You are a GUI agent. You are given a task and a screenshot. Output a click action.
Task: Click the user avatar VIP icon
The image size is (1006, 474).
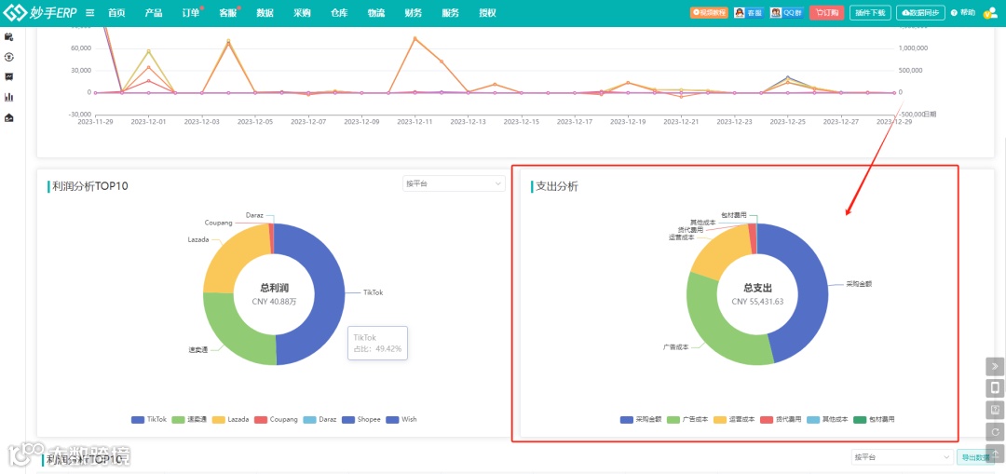(990, 13)
